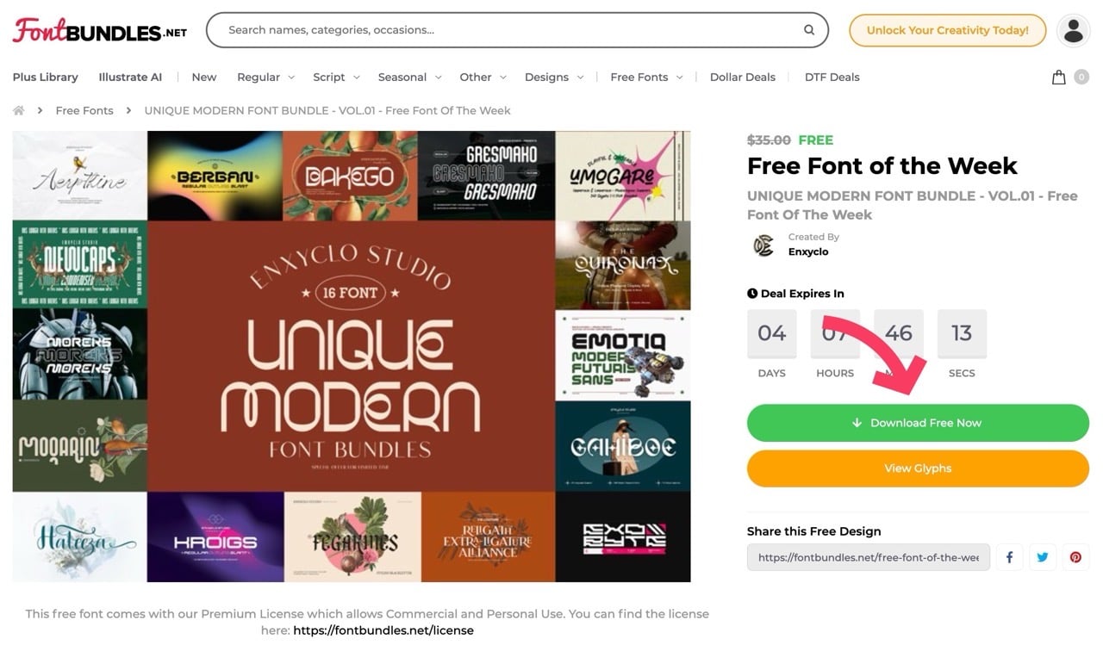Share on Pinterest icon
The width and height of the screenshot is (1103, 670).
(1075, 557)
